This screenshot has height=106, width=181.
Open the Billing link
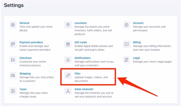pyautogui.click(x=137, y=42)
